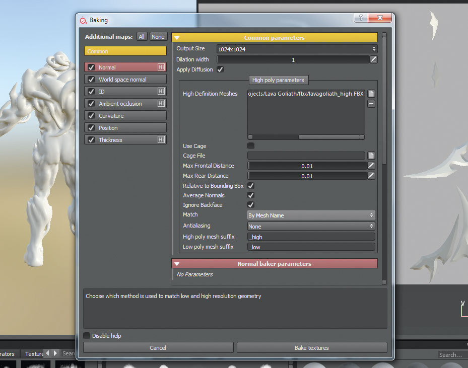Screen dimensions: 468x368
Task: Uncheck Apply Diffusion
Action: pos(220,69)
